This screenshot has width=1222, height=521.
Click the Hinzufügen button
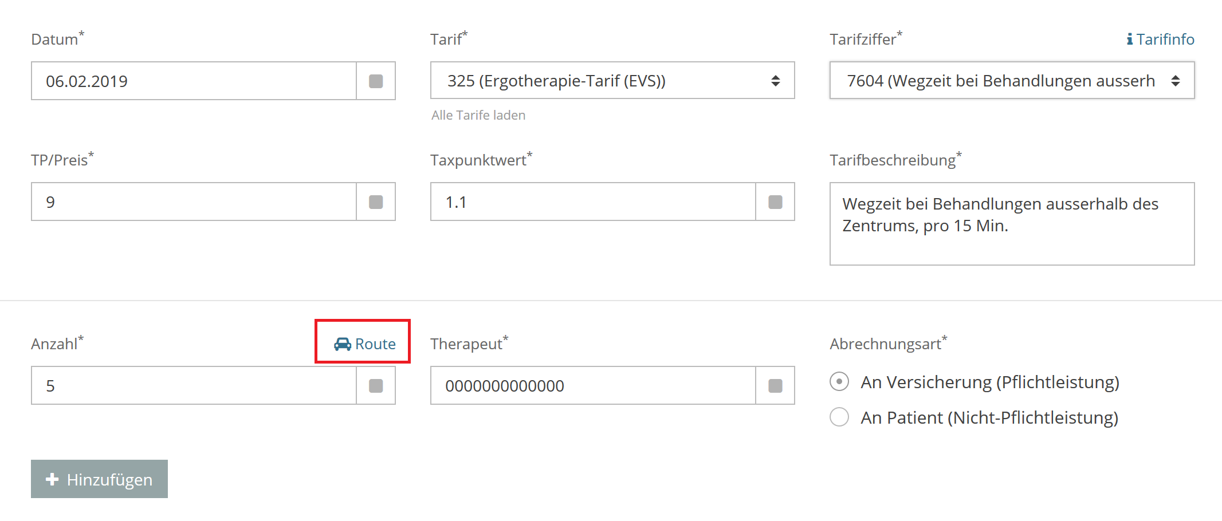99,479
